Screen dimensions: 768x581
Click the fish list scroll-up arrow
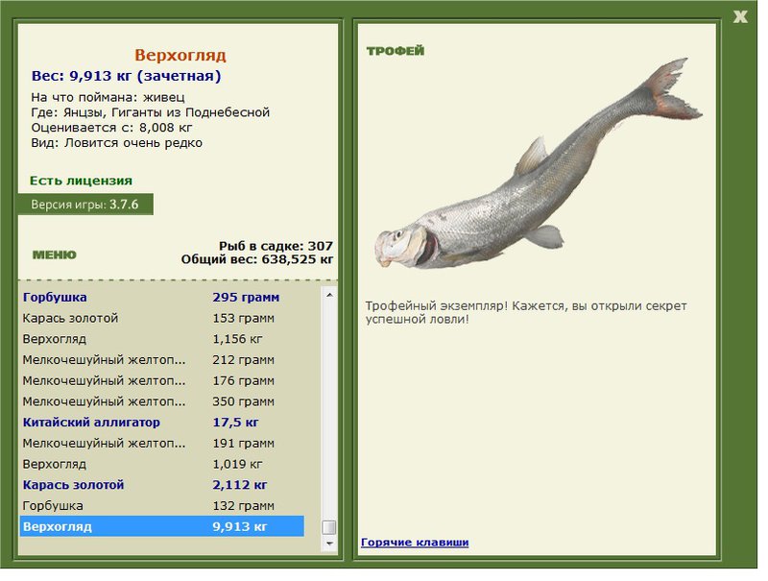click(329, 295)
